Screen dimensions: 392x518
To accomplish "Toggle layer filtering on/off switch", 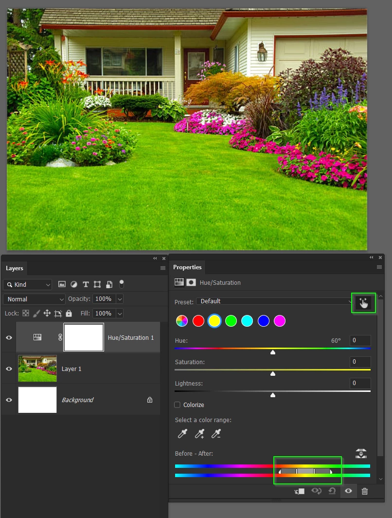I will click(x=122, y=284).
